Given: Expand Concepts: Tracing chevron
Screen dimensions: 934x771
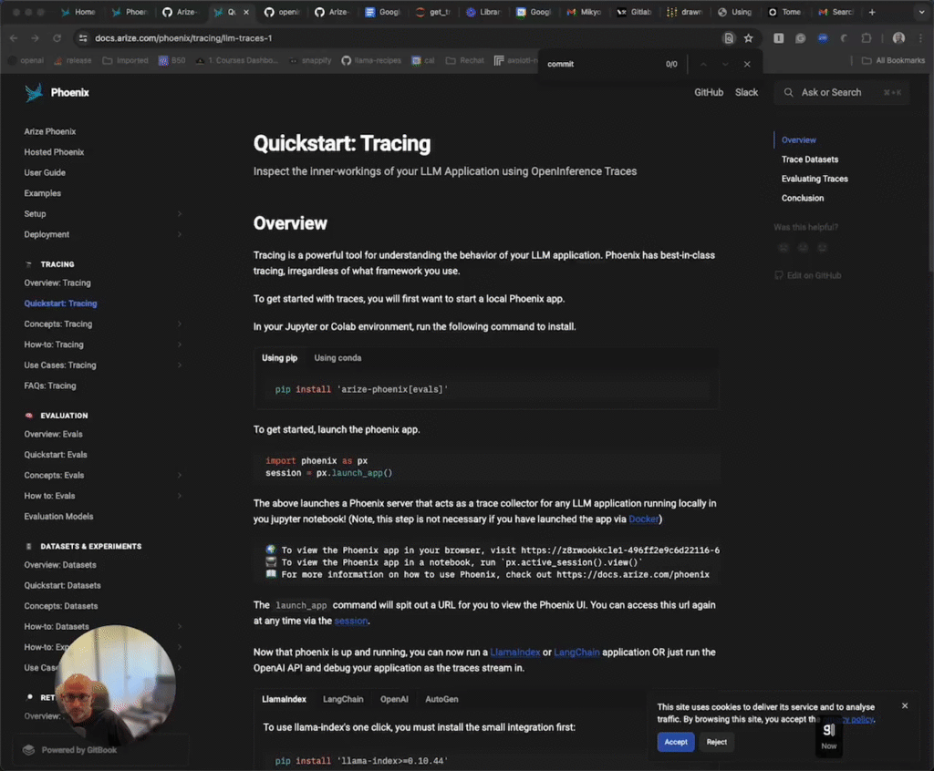Looking at the screenshot, I should (179, 324).
